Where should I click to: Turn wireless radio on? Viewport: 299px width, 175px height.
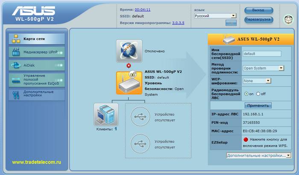[x=246, y=94]
